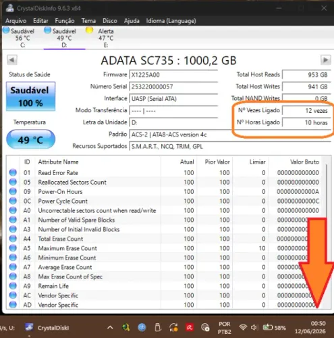Click the 49 °C temperature button
This screenshot has height=338, width=334.
[30, 140]
